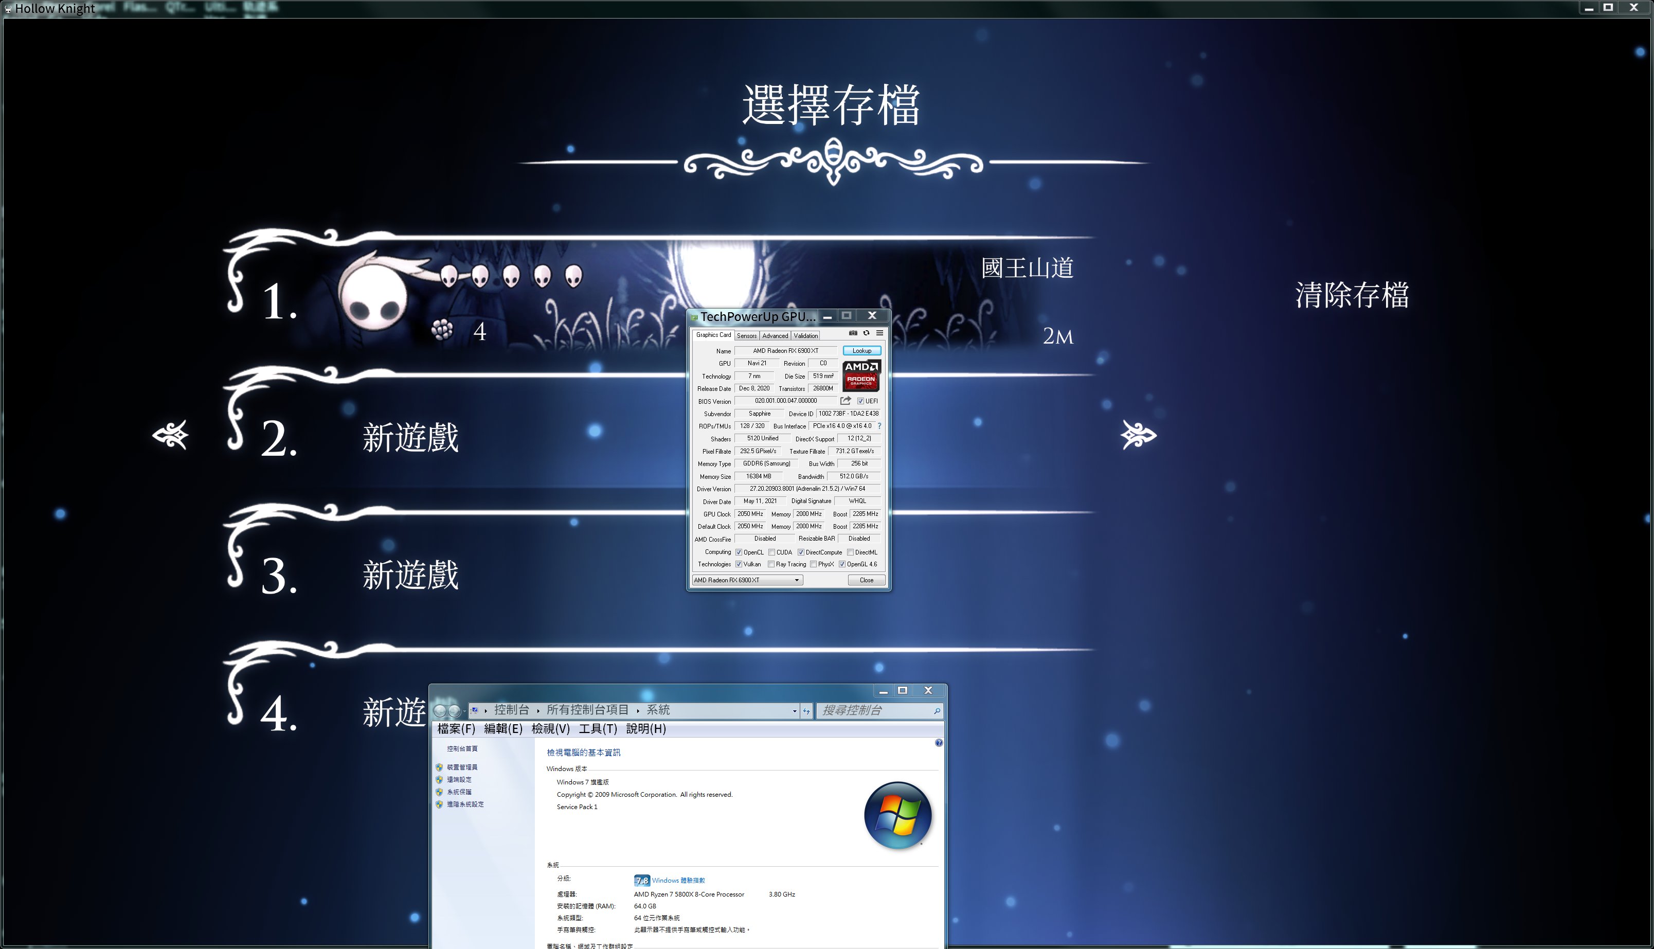Expand the address bar history dropdown arrow

795,711
